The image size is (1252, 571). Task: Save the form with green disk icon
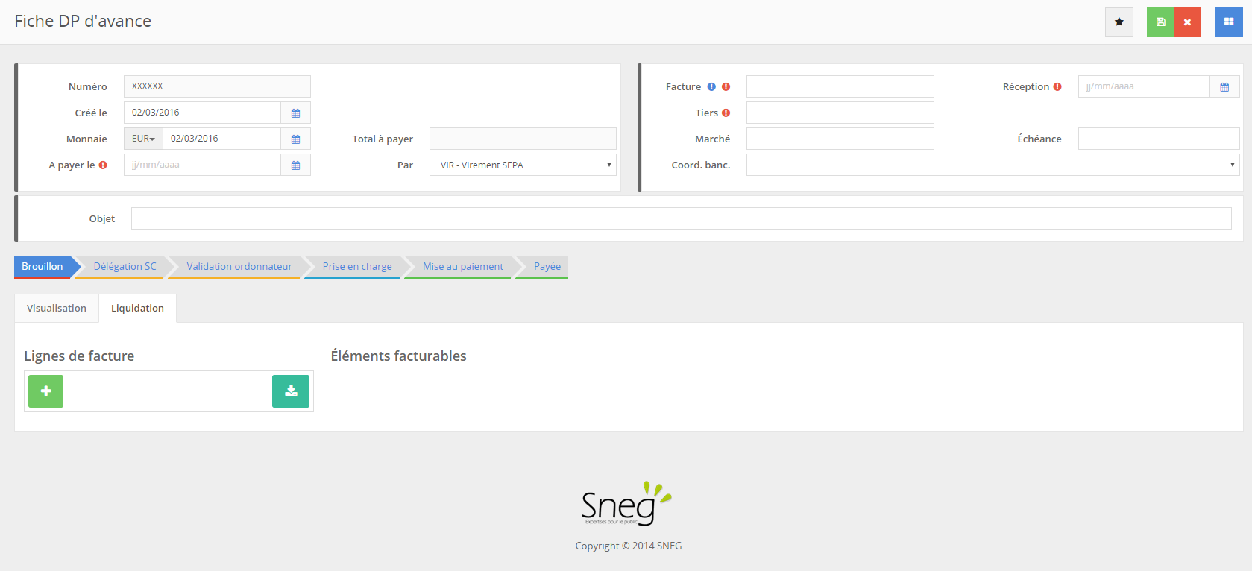click(1160, 22)
